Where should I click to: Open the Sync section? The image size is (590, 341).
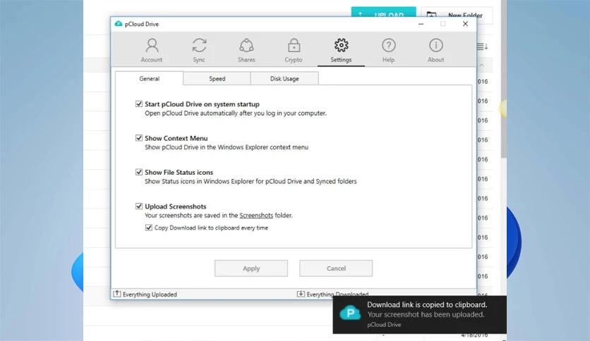(x=199, y=50)
